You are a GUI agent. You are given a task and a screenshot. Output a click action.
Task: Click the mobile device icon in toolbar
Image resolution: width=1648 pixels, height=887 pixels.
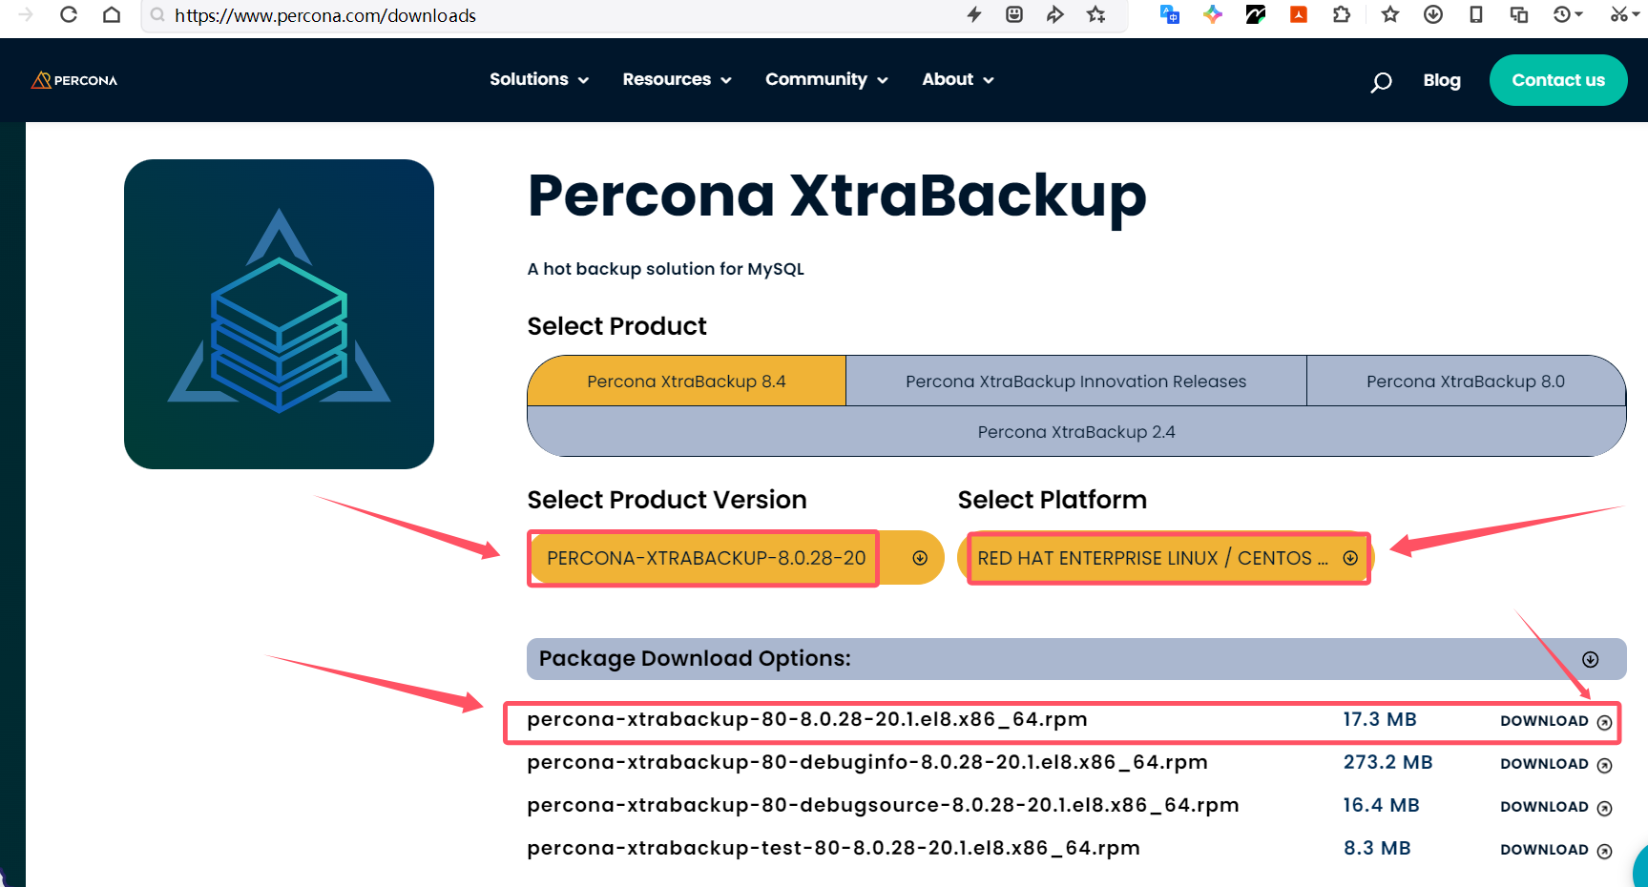tap(1476, 14)
